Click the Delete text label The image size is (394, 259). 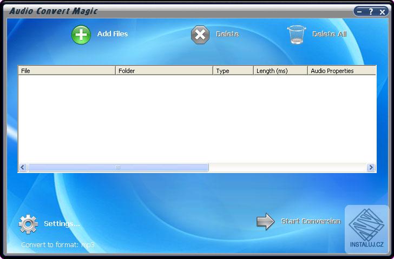click(227, 34)
